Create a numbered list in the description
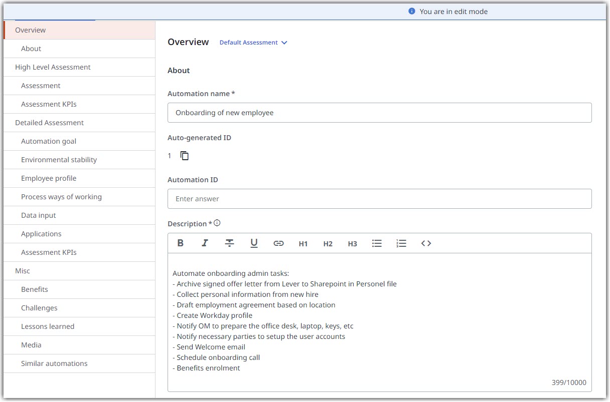 coord(401,243)
